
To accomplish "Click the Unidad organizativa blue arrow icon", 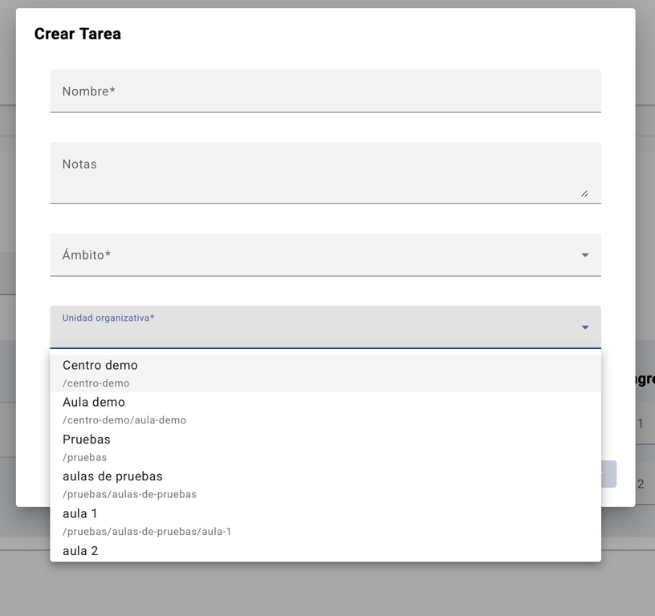I will point(585,327).
